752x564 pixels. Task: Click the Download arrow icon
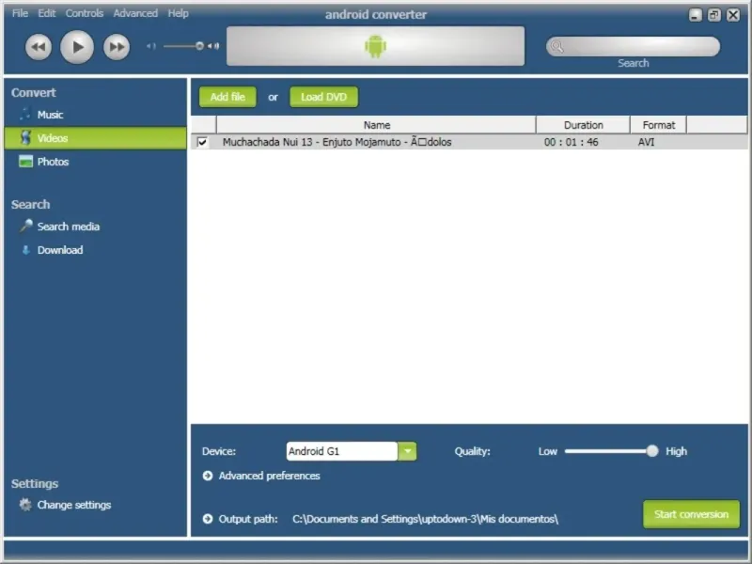[26, 250]
